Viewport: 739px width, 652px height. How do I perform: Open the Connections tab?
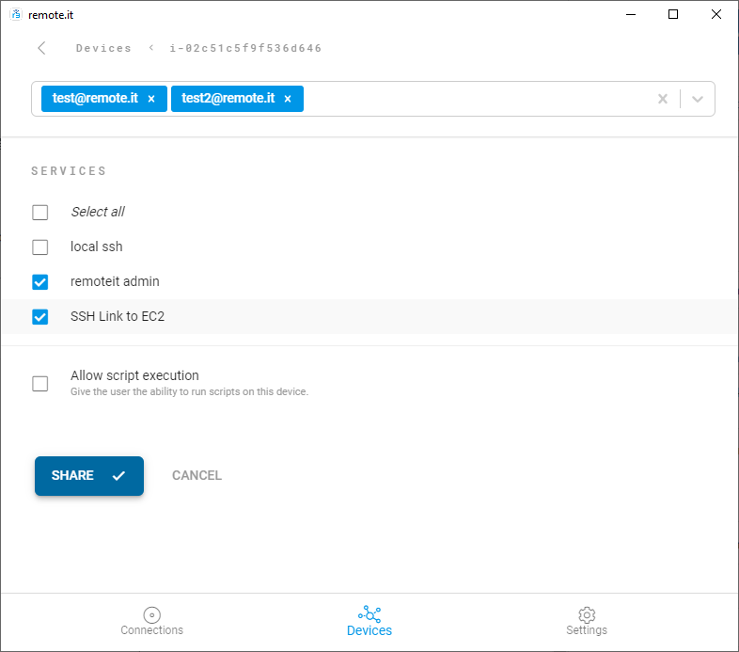[151, 622]
